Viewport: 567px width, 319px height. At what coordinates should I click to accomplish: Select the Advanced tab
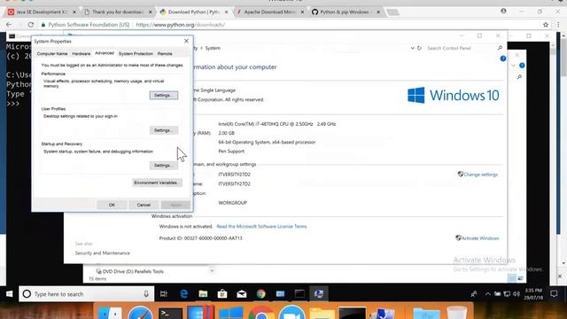[x=105, y=53]
